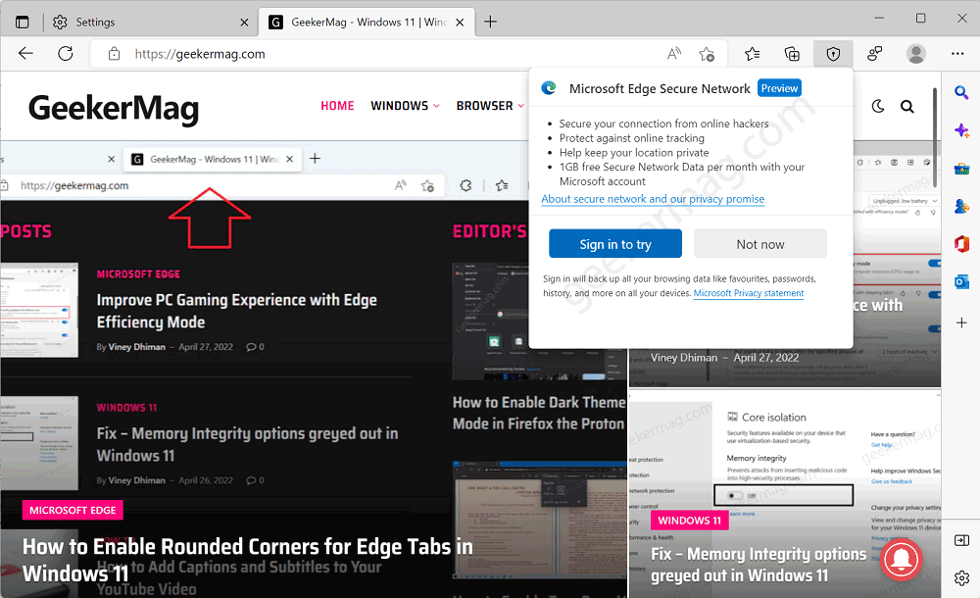Click the pink MICROSOFT EDGE category badge

coord(73,510)
